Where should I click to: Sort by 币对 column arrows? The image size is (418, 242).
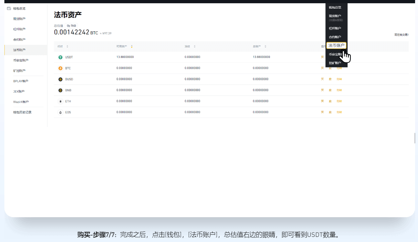tap(67, 46)
